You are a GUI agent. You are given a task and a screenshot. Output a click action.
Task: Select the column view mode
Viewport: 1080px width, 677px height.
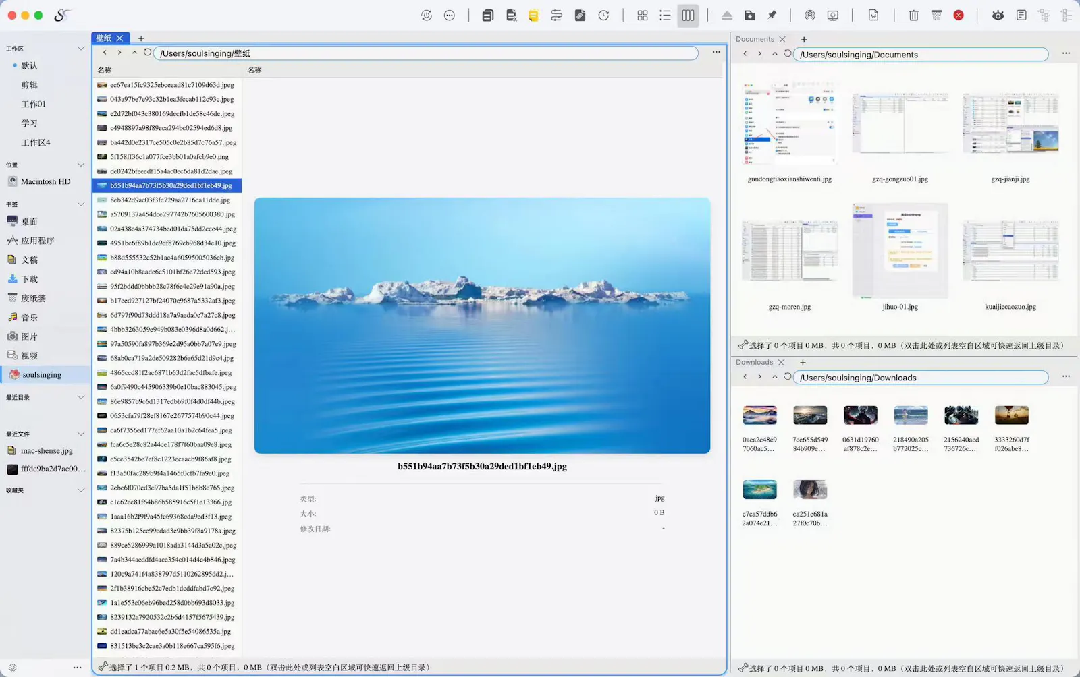[688, 16]
